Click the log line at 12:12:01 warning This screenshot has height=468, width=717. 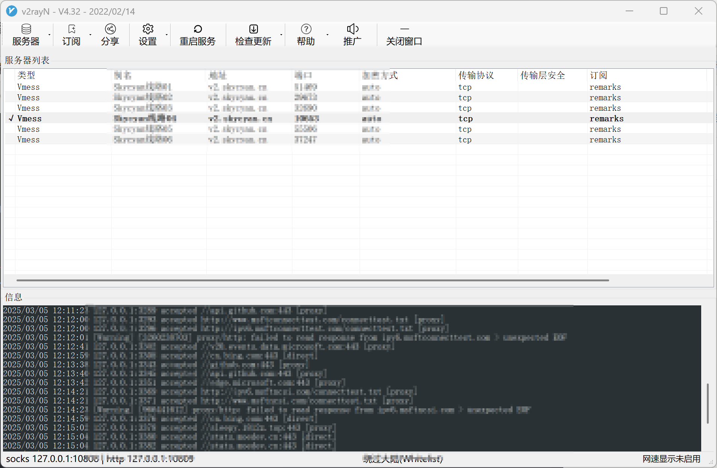(285, 337)
